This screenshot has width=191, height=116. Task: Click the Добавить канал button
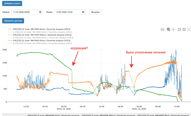[x=12, y=3]
